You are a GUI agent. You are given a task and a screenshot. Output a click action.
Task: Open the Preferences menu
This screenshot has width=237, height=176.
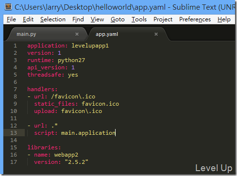195,19
